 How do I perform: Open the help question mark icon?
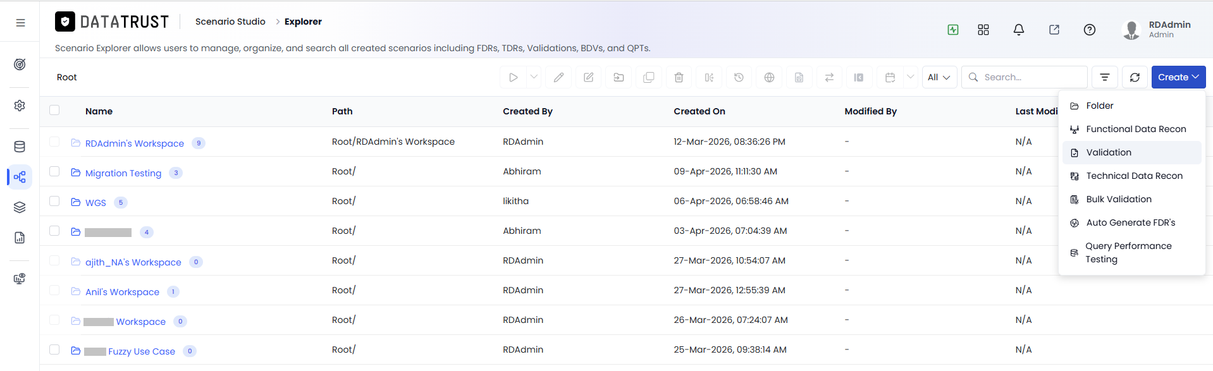(x=1089, y=30)
